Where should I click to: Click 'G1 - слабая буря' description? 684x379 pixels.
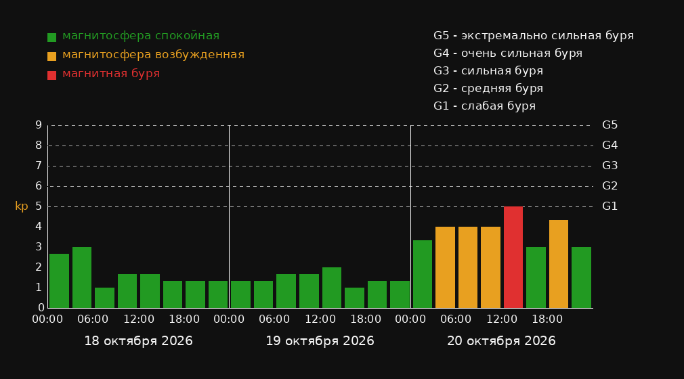point(484,106)
